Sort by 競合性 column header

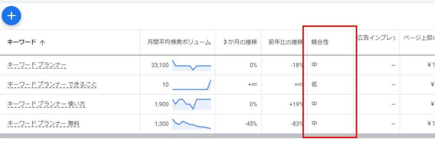(320, 42)
